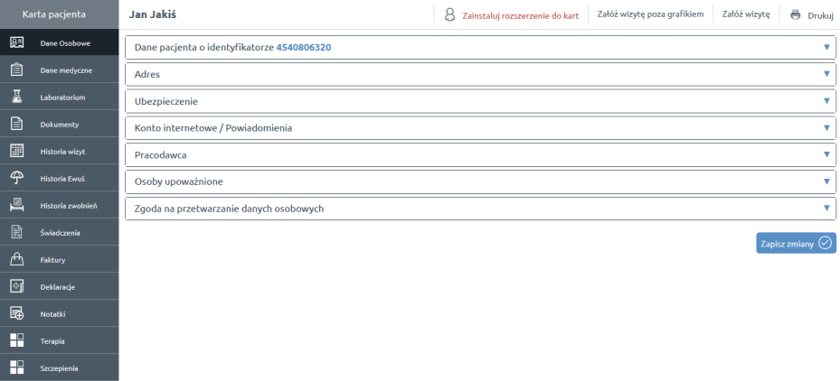Open Laboratorium via its flask icon

[16, 97]
